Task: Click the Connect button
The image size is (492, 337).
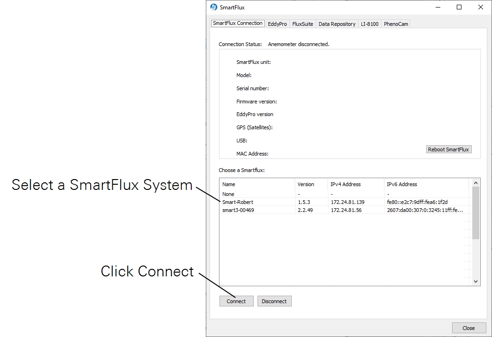Action: (x=236, y=301)
